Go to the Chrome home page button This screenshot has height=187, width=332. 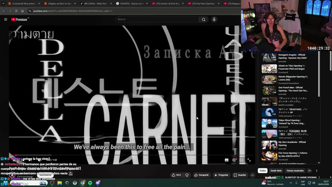coord(23,11)
